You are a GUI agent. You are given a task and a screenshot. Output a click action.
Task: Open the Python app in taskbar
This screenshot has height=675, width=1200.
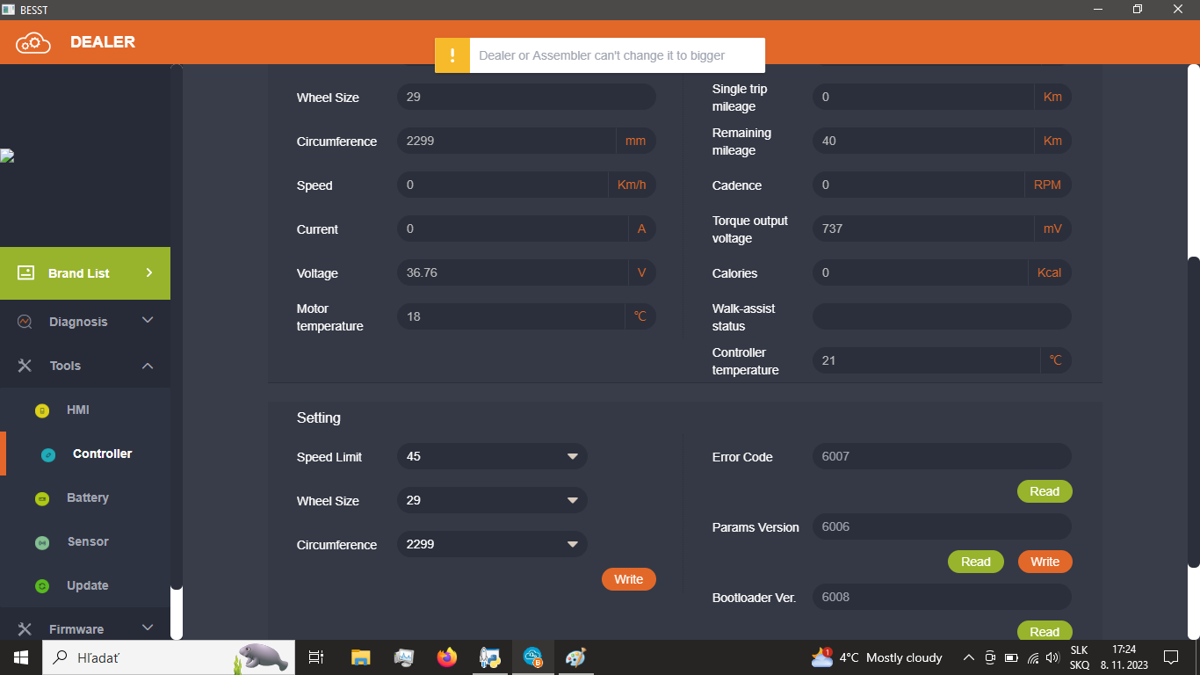(x=490, y=657)
